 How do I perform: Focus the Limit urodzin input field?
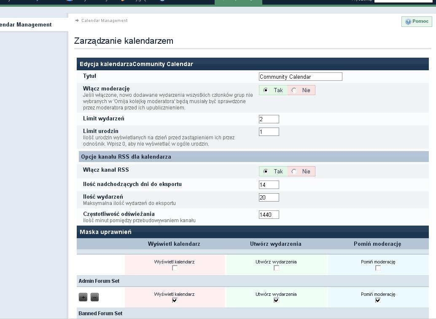(269, 132)
